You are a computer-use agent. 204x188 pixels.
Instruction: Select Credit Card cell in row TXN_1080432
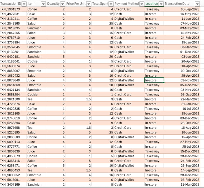[129, 75]
